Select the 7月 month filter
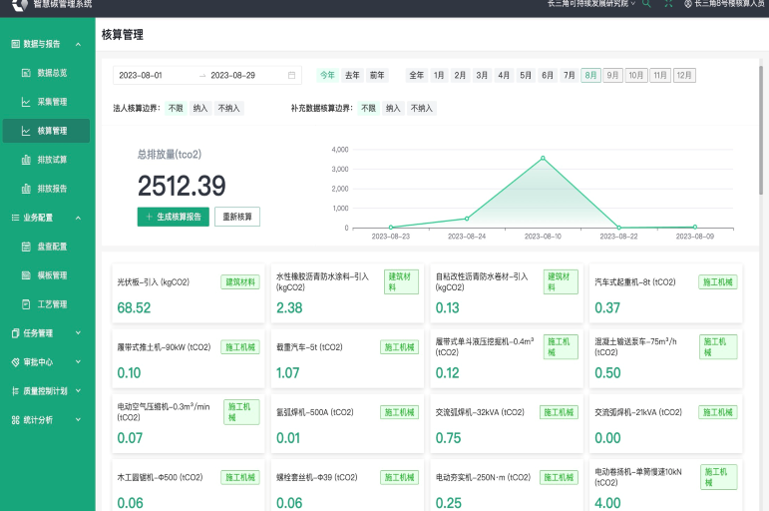 click(x=569, y=75)
